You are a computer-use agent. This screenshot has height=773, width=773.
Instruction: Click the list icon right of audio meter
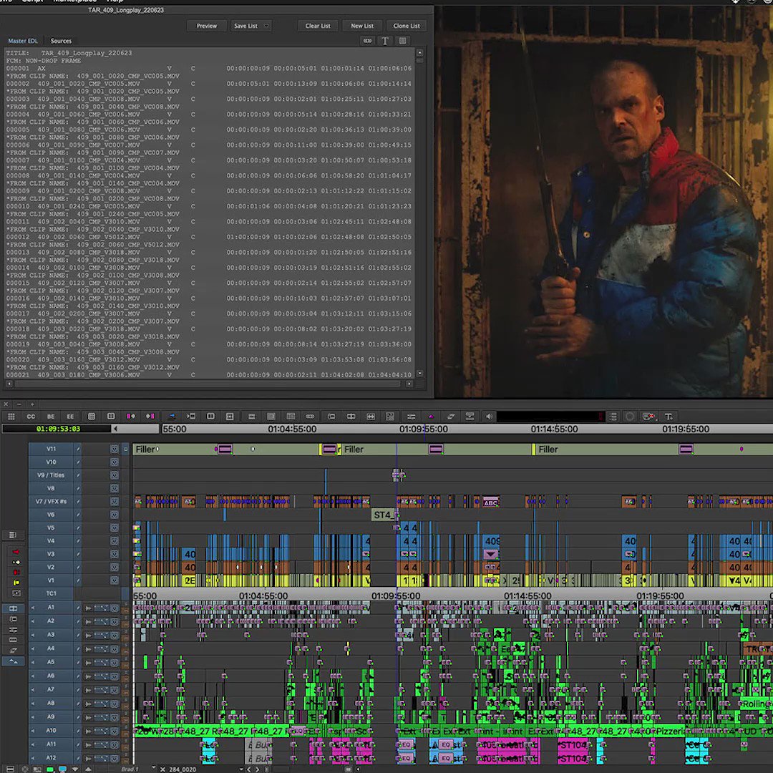click(613, 417)
